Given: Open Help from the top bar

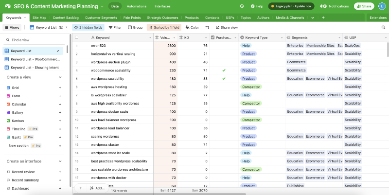Looking at the screenshot, I should [257, 6].
